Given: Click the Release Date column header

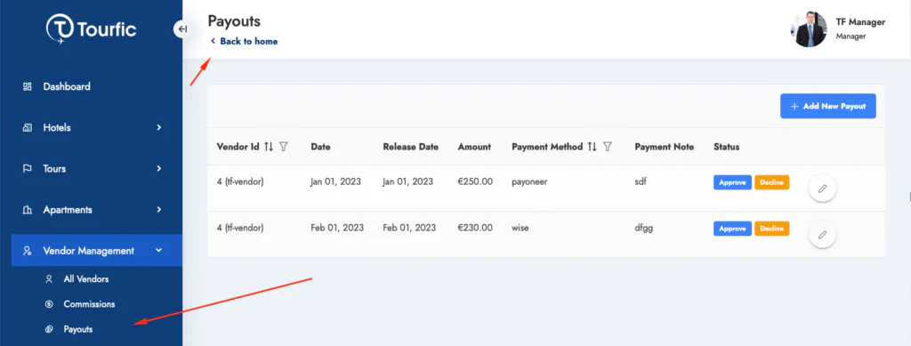Looking at the screenshot, I should click(x=411, y=147).
